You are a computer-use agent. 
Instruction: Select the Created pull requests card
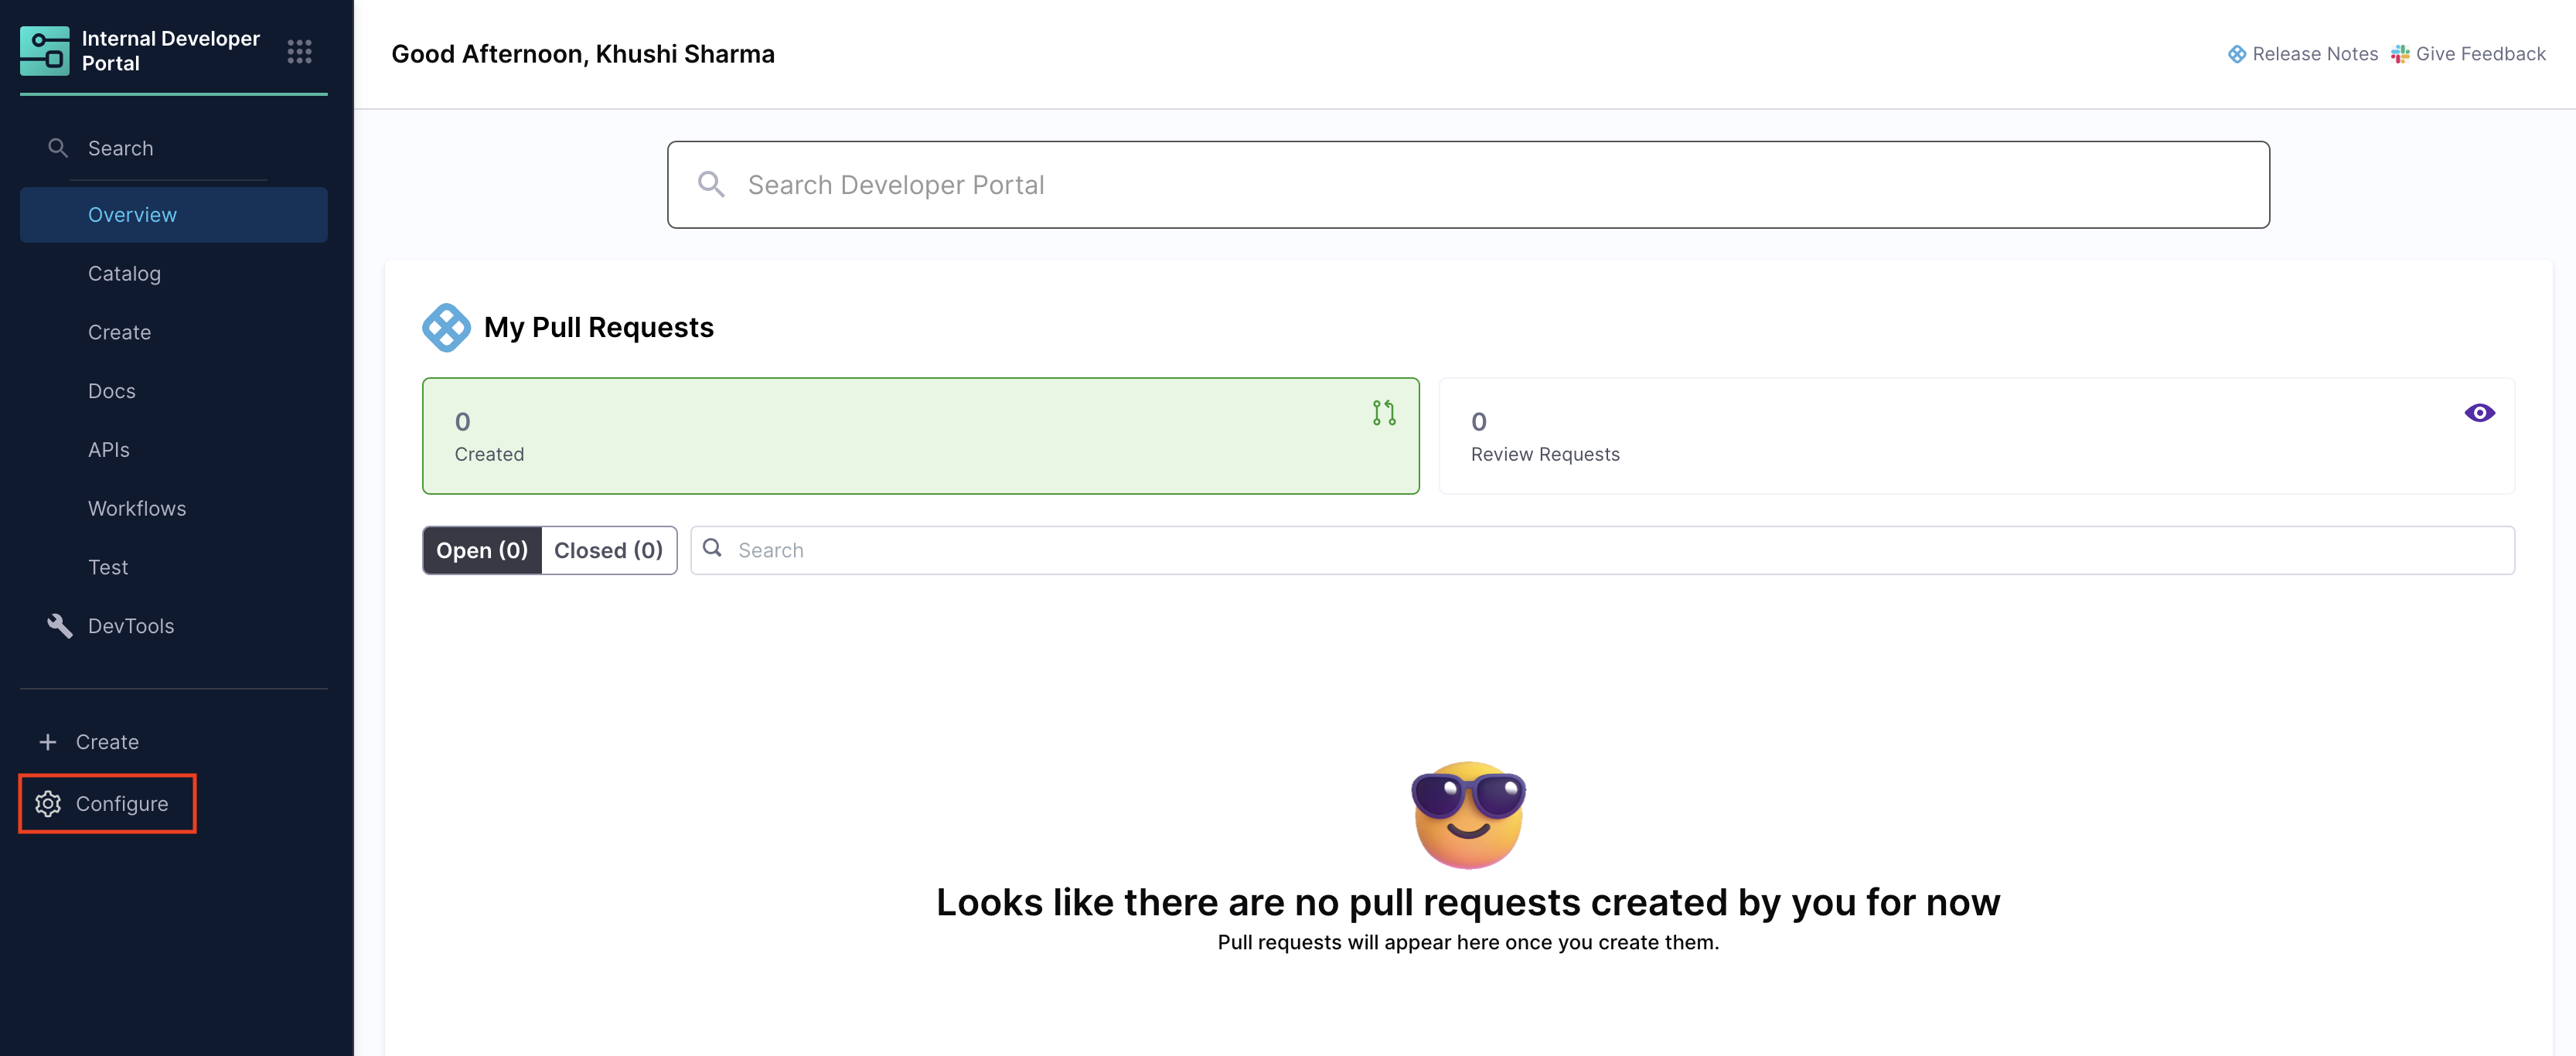pos(920,436)
